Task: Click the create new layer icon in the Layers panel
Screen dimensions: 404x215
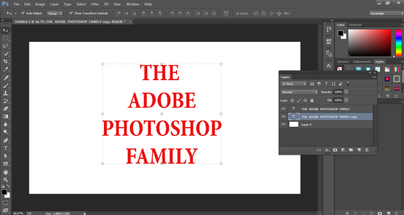Action: pyautogui.click(x=359, y=150)
